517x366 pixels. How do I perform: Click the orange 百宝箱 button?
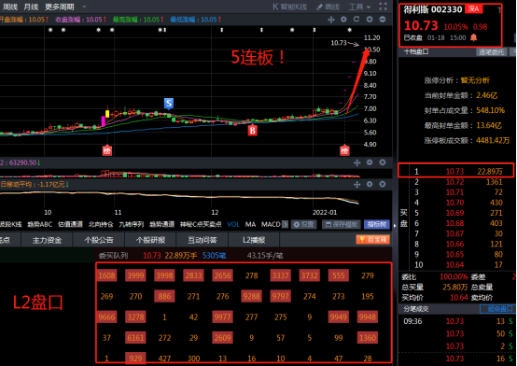(373, 239)
